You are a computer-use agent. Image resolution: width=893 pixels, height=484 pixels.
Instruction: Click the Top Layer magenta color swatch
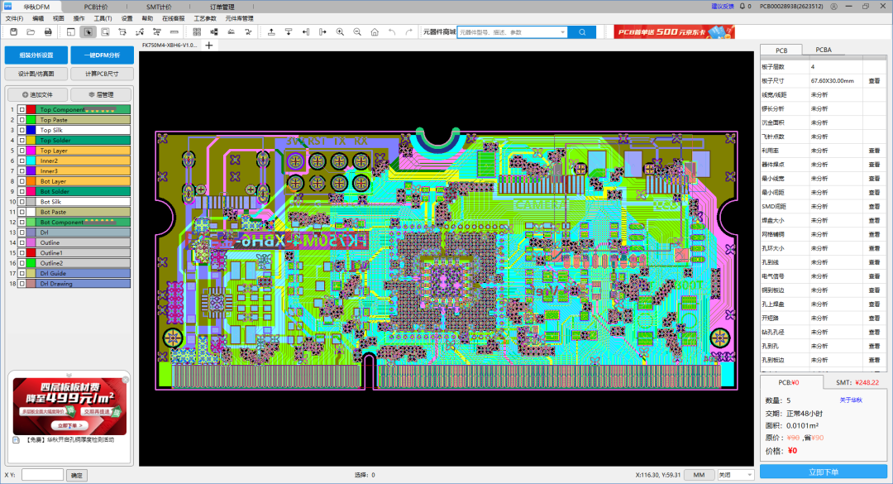[x=31, y=151]
